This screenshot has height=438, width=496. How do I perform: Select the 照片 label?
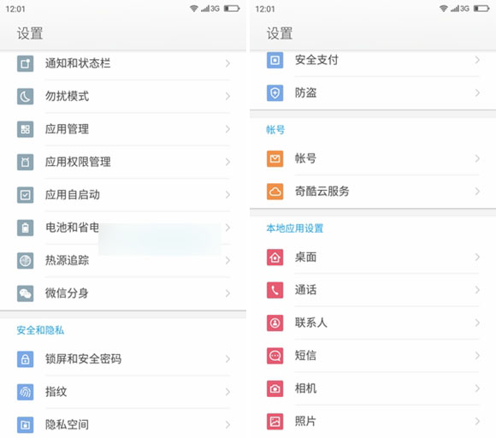305,421
